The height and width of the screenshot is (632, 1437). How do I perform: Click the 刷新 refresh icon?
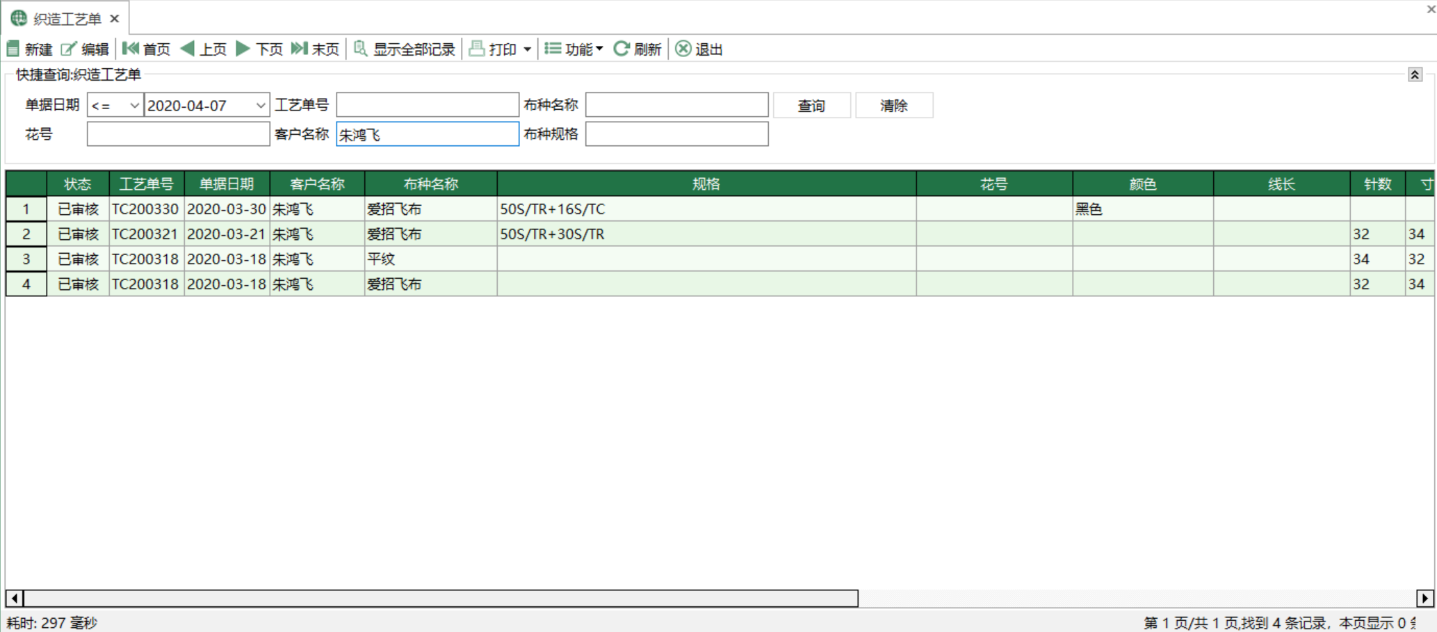point(621,49)
